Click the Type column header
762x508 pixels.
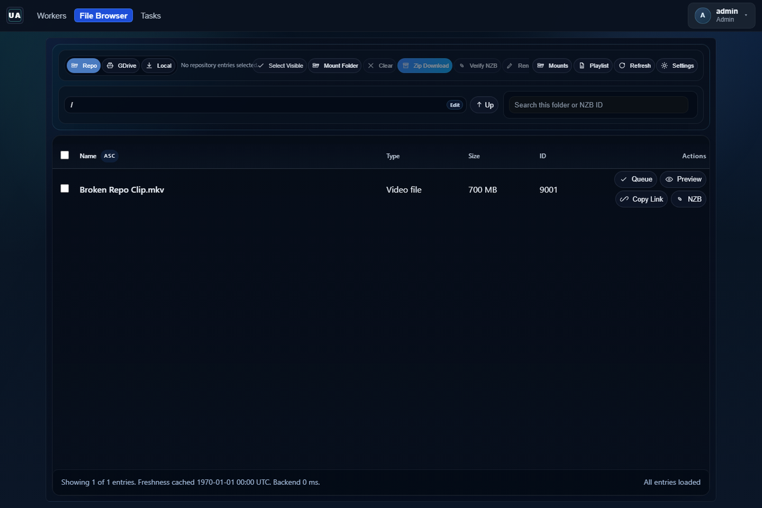coord(393,156)
